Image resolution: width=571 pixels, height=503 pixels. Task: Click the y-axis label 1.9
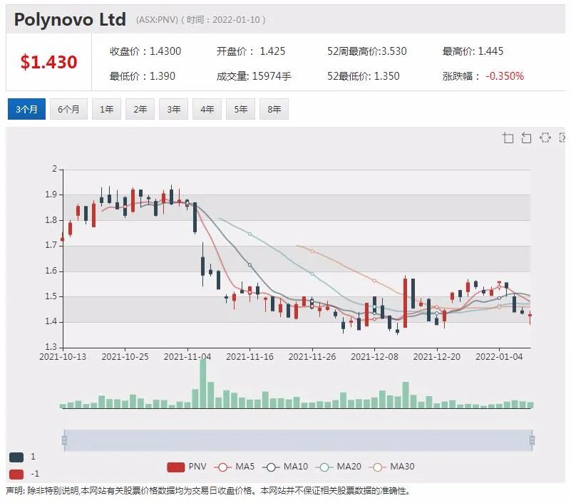pos(51,195)
